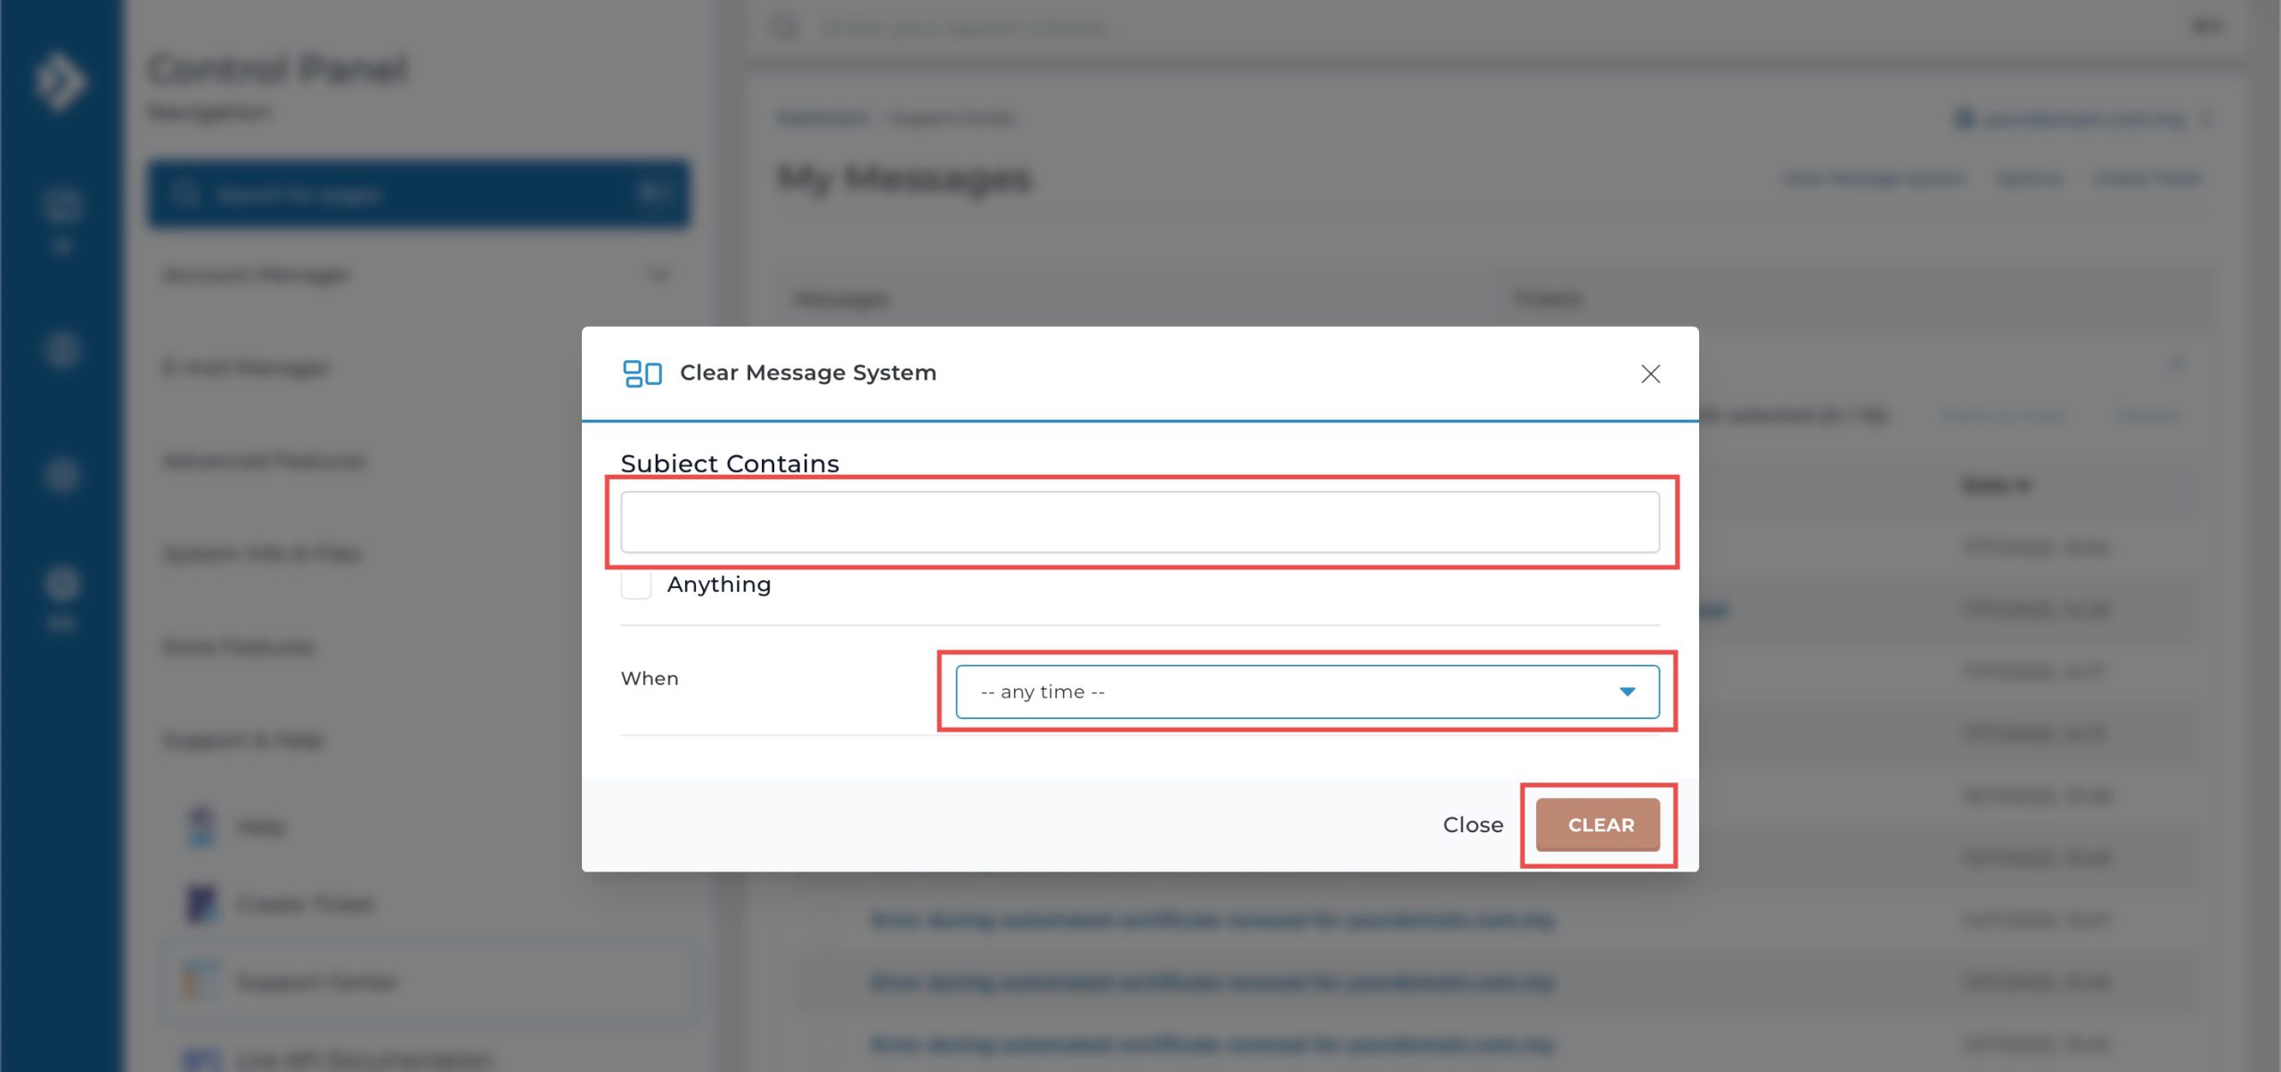
Task: Click the magnifier icon in the top search bar
Action: tap(784, 28)
